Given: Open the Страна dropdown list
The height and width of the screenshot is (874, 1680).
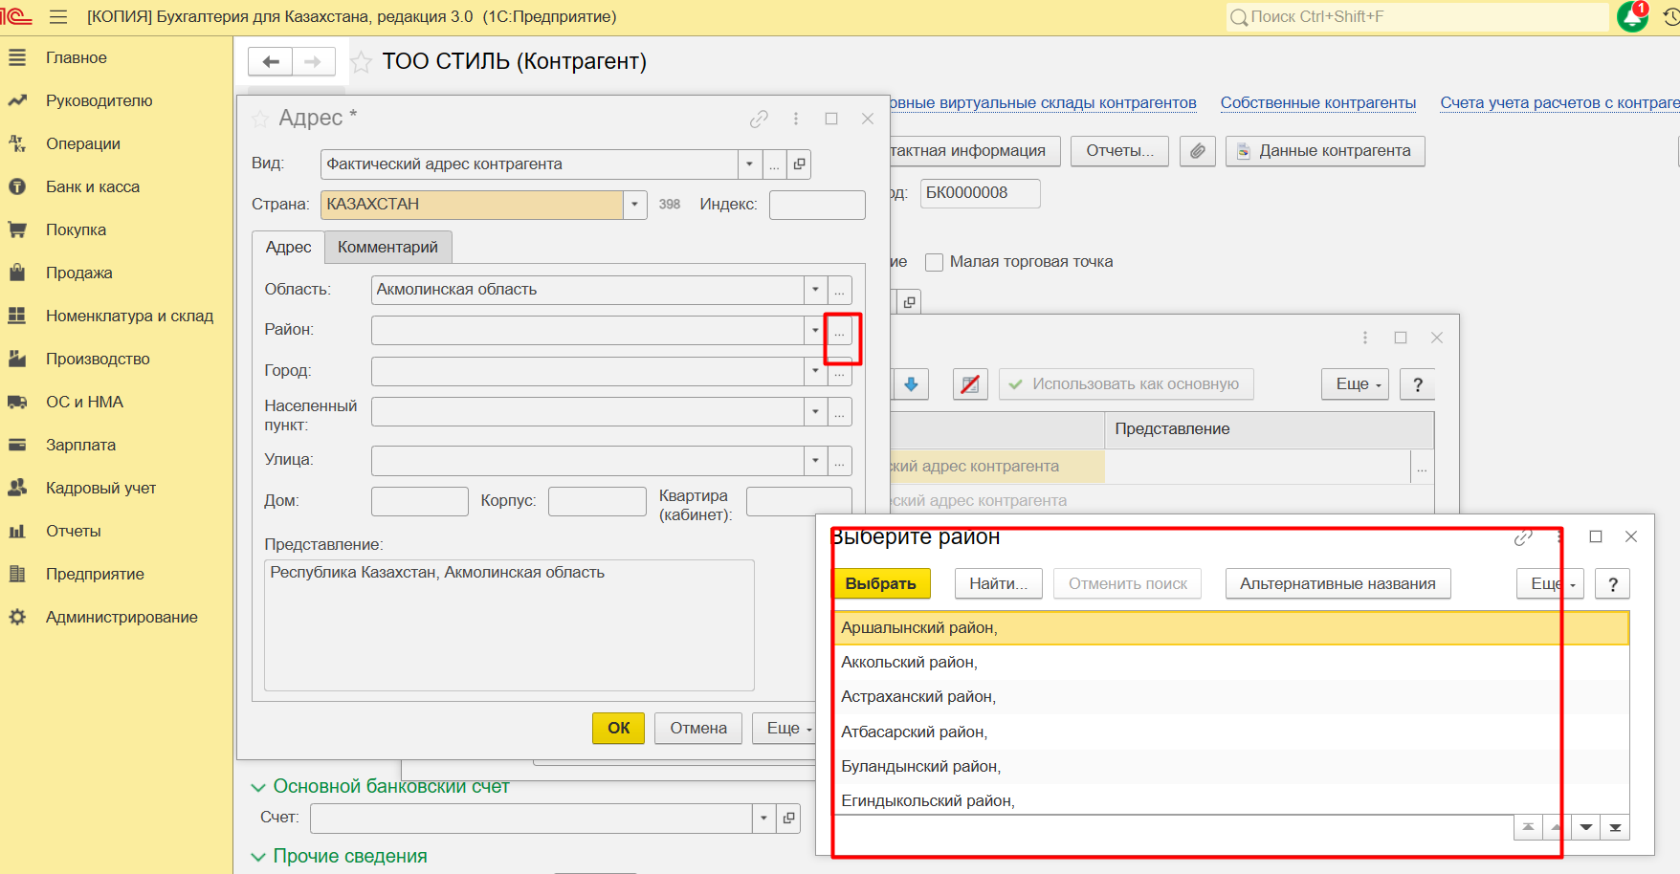Looking at the screenshot, I should (634, 205).
